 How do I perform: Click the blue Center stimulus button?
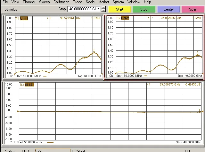point(169,9)
